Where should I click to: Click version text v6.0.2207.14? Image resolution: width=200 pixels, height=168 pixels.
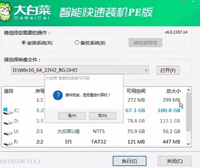[176, 32]
